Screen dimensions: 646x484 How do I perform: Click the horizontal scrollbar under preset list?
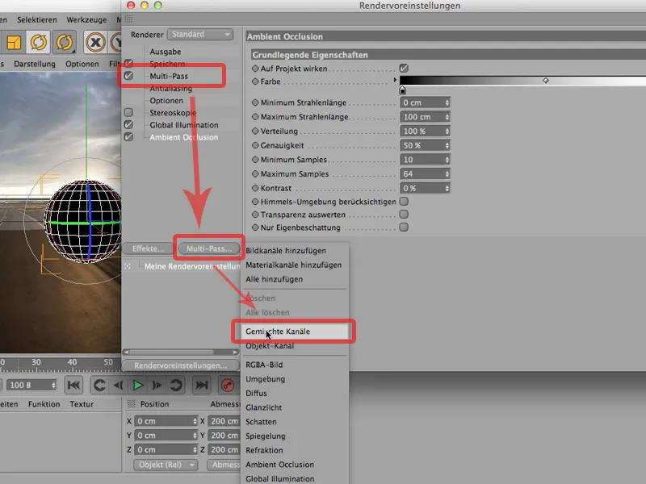[181, 353]
